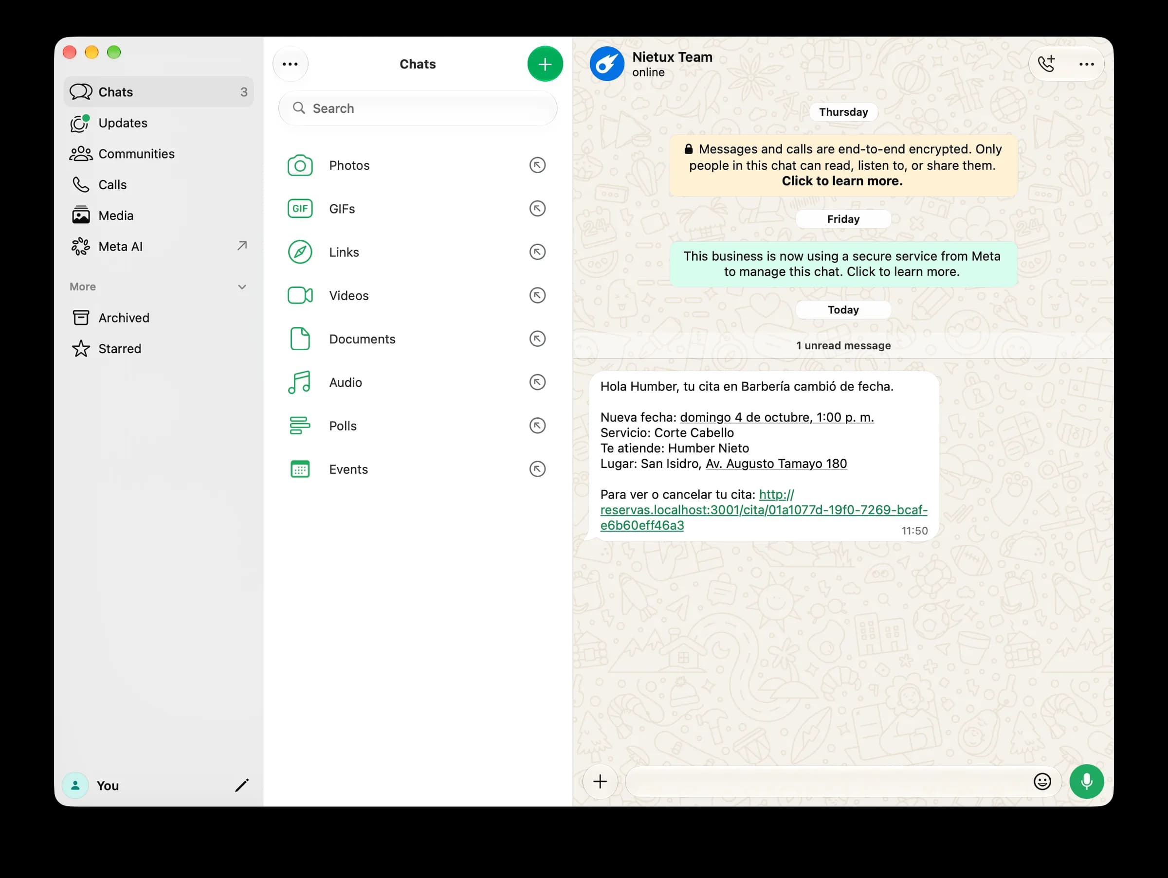This screenshot has width=1168, height=878.
Task: Go to Communities in the sidebar
Action: tap(158, 154)
